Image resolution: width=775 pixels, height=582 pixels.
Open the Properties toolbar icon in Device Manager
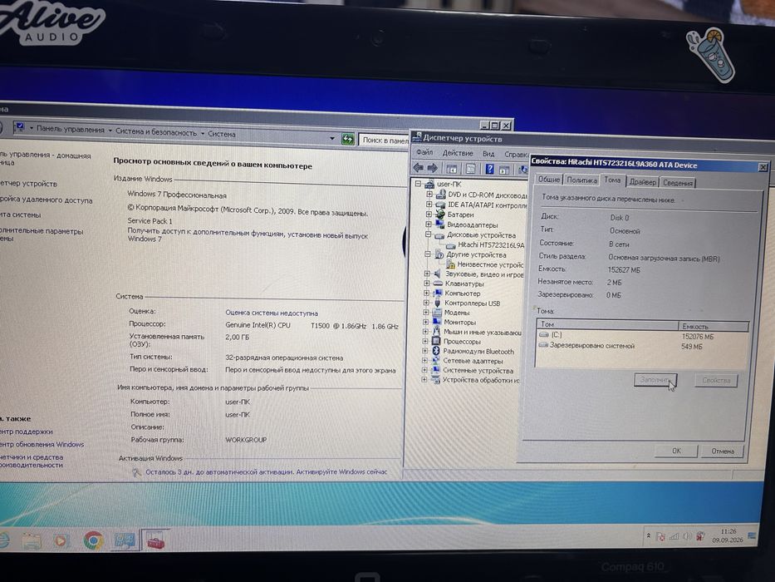click(x=470, y=169)
